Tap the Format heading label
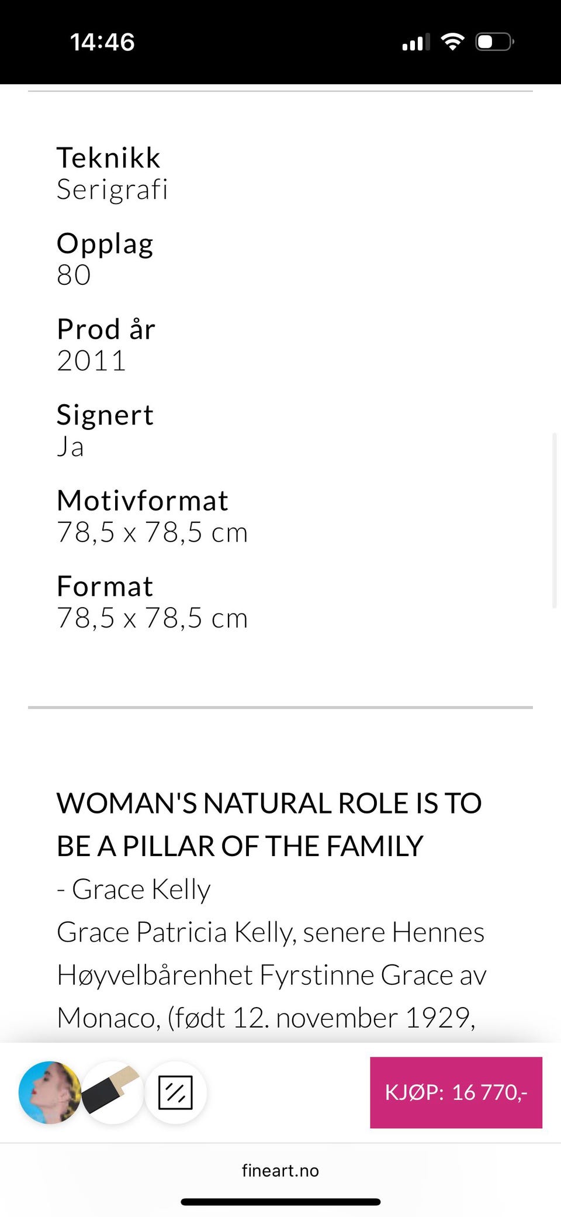The width and height of the screenshot is (561, 1217). pos(105,587)
